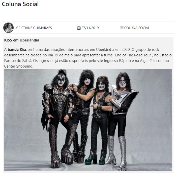Click the Coluna Social page title

(x=20, y=4)
